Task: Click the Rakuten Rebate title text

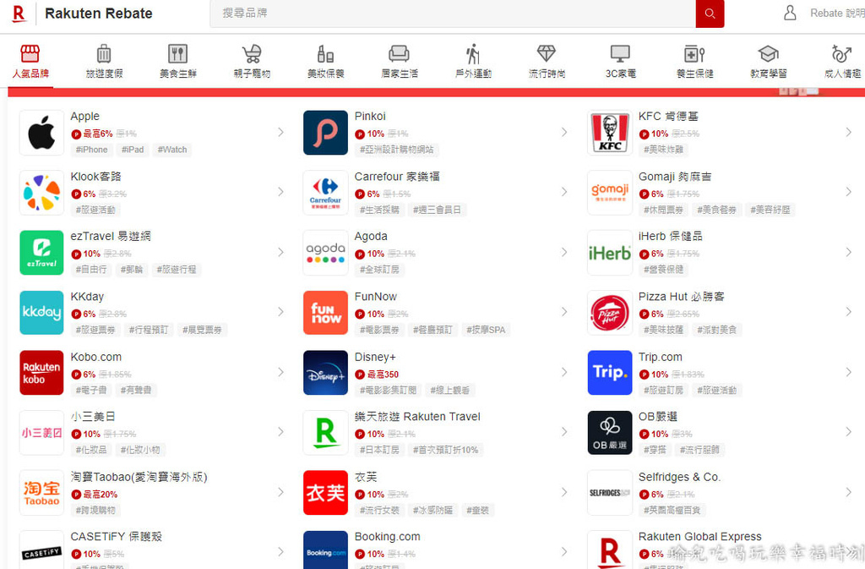Action: 99,14
